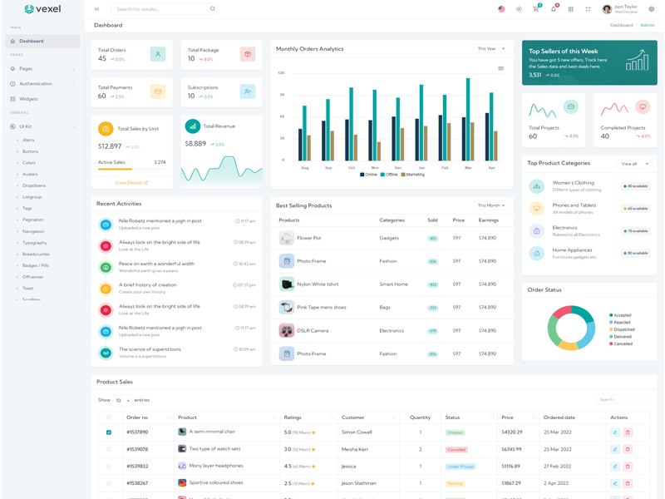This screenshot has width=665, height=499.
Task: Select Authentication in the sidebar
Action: [x=36, y=84]
